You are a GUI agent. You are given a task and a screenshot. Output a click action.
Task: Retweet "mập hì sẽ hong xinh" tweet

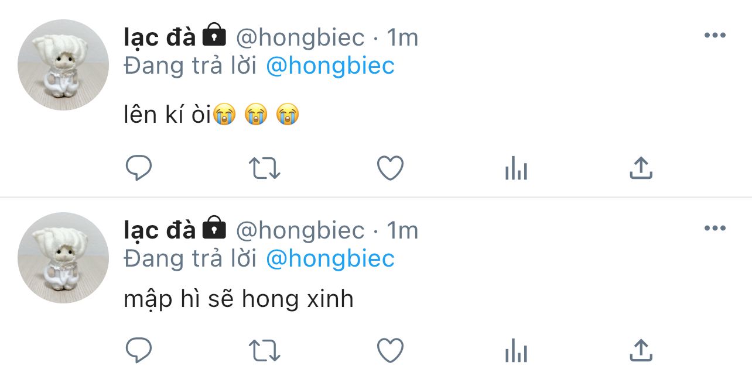tap(265, 351)
